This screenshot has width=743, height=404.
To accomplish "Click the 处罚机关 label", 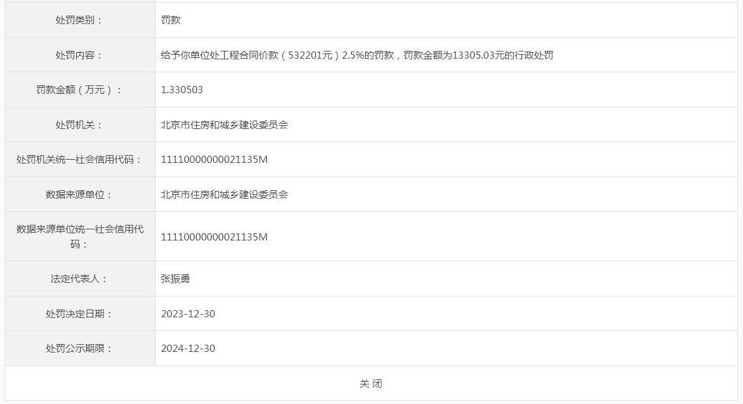I will tap(79, 124).
